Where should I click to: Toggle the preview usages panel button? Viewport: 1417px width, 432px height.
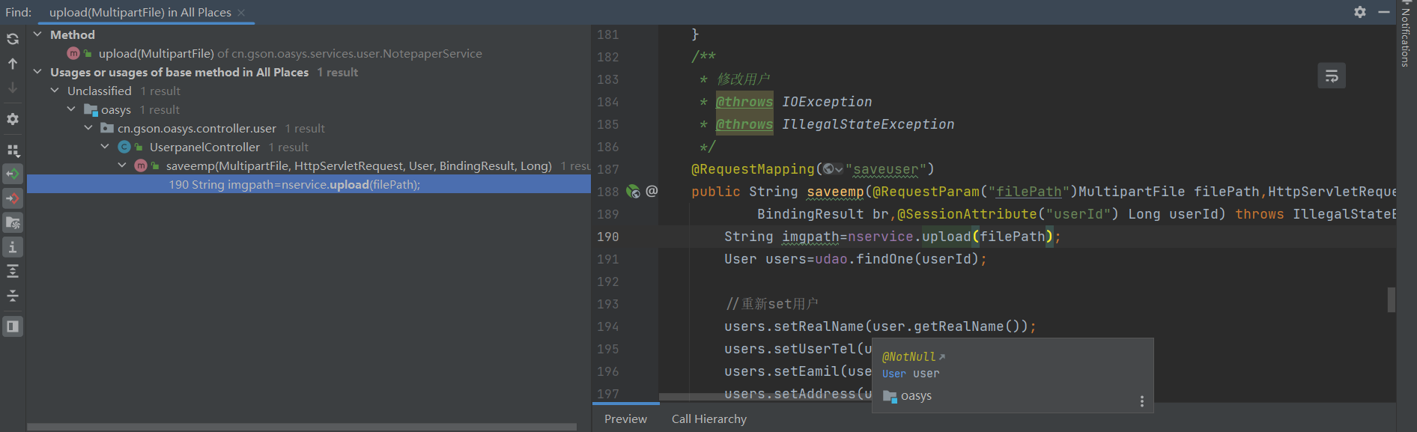click(13, 326)
